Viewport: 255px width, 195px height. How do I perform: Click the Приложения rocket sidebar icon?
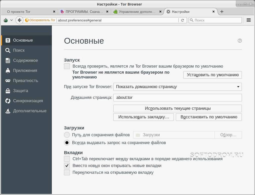pos(8,70)
